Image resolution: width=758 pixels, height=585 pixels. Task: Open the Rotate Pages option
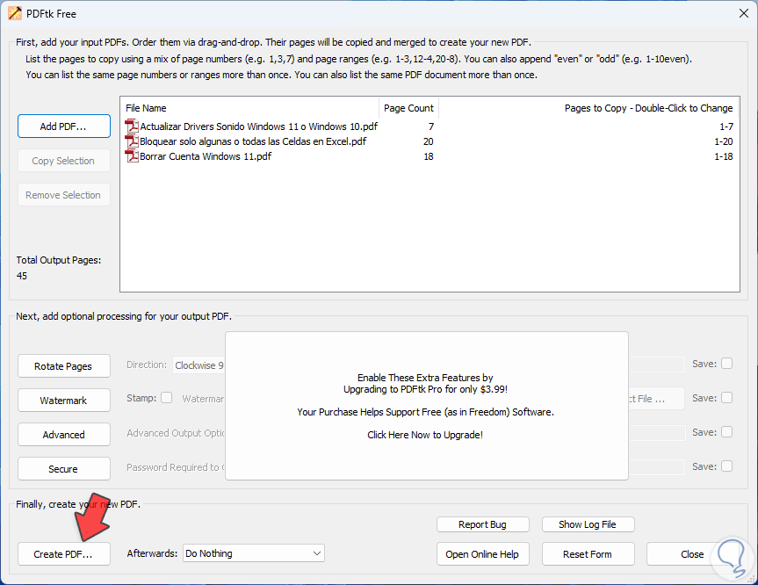pyautogui.click(x=64, y=366)
